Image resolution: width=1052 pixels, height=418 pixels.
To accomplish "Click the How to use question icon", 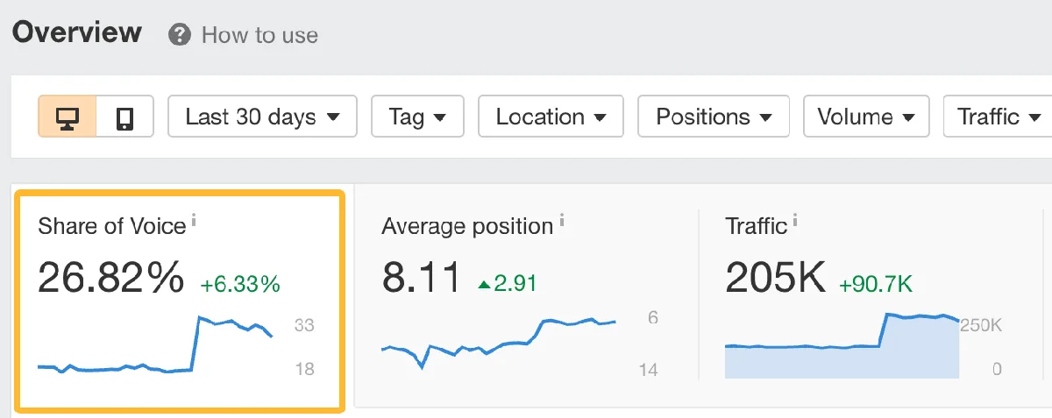I will coord(181,35).
